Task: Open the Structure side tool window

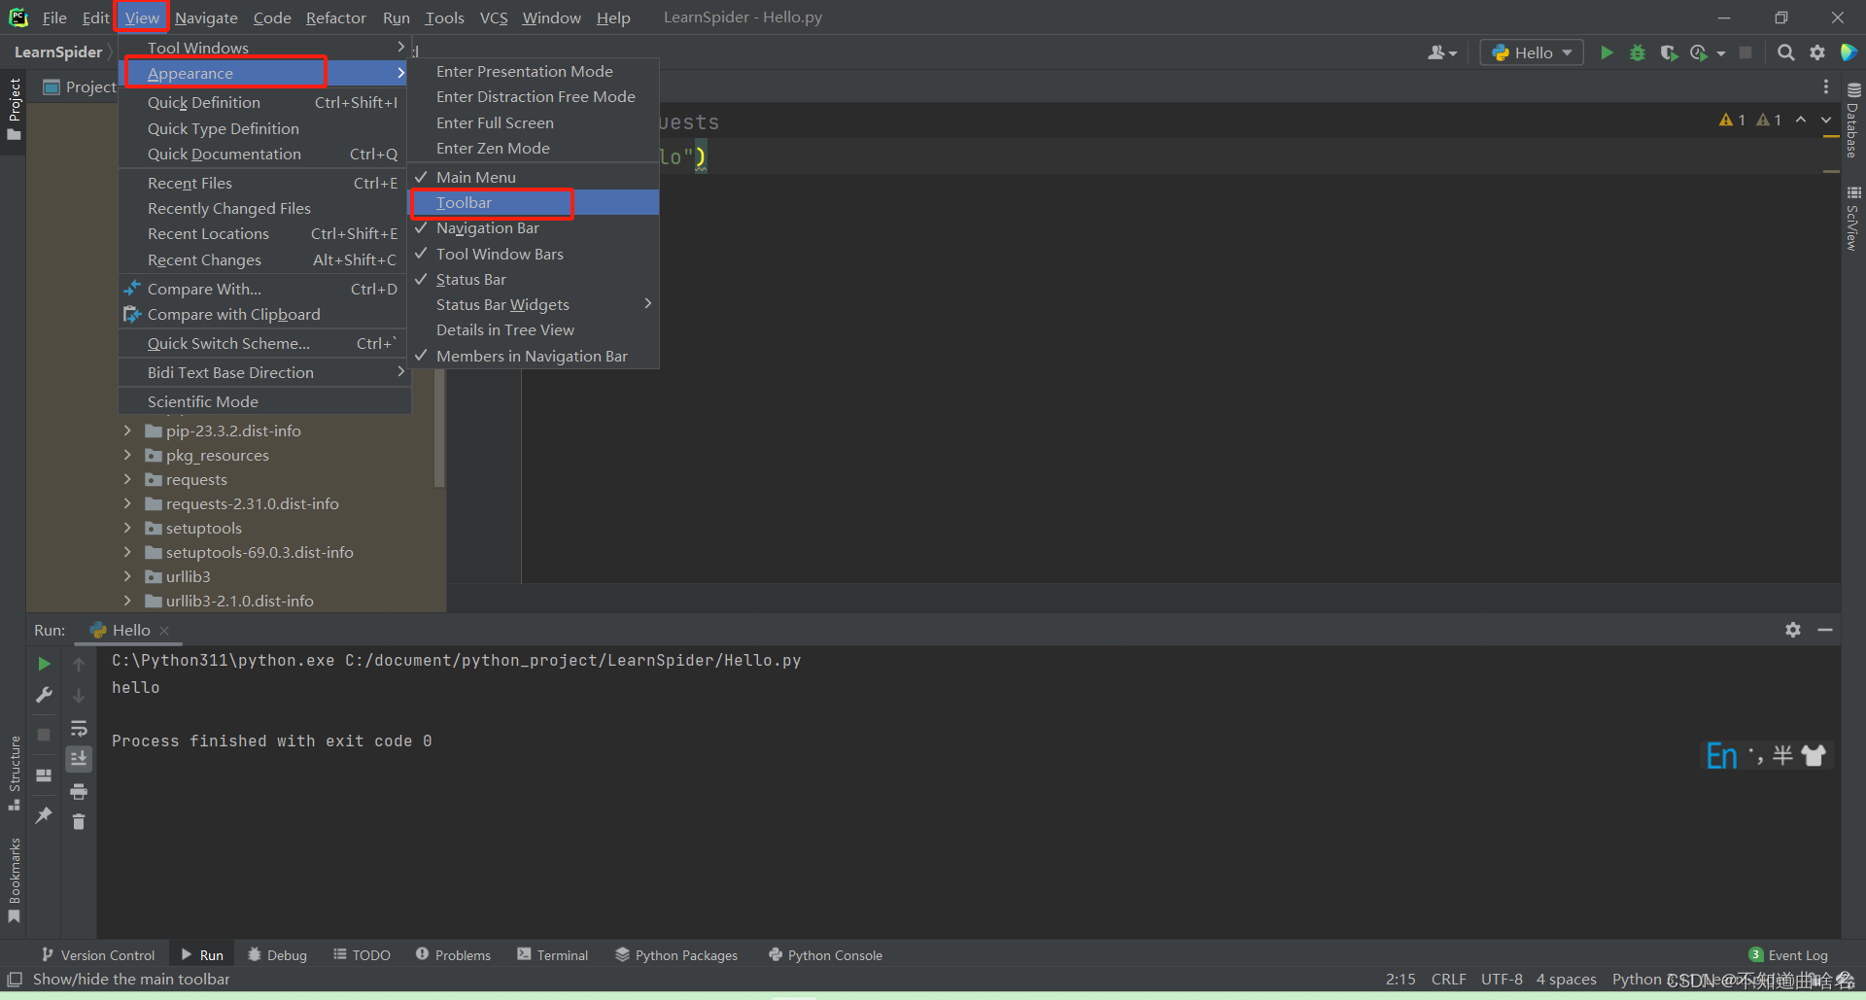Action: point(14,774)
